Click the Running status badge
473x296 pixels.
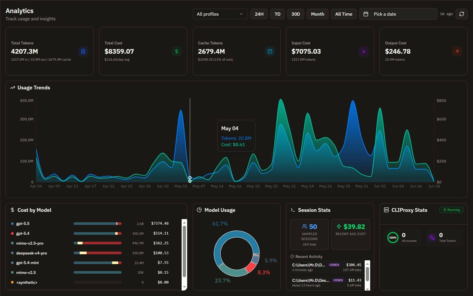(x=451, y=210)
